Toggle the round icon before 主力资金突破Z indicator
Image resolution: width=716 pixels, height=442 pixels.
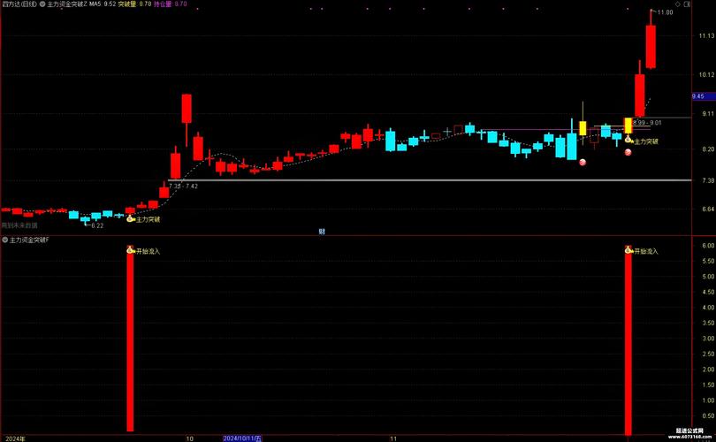click(44, 4)
